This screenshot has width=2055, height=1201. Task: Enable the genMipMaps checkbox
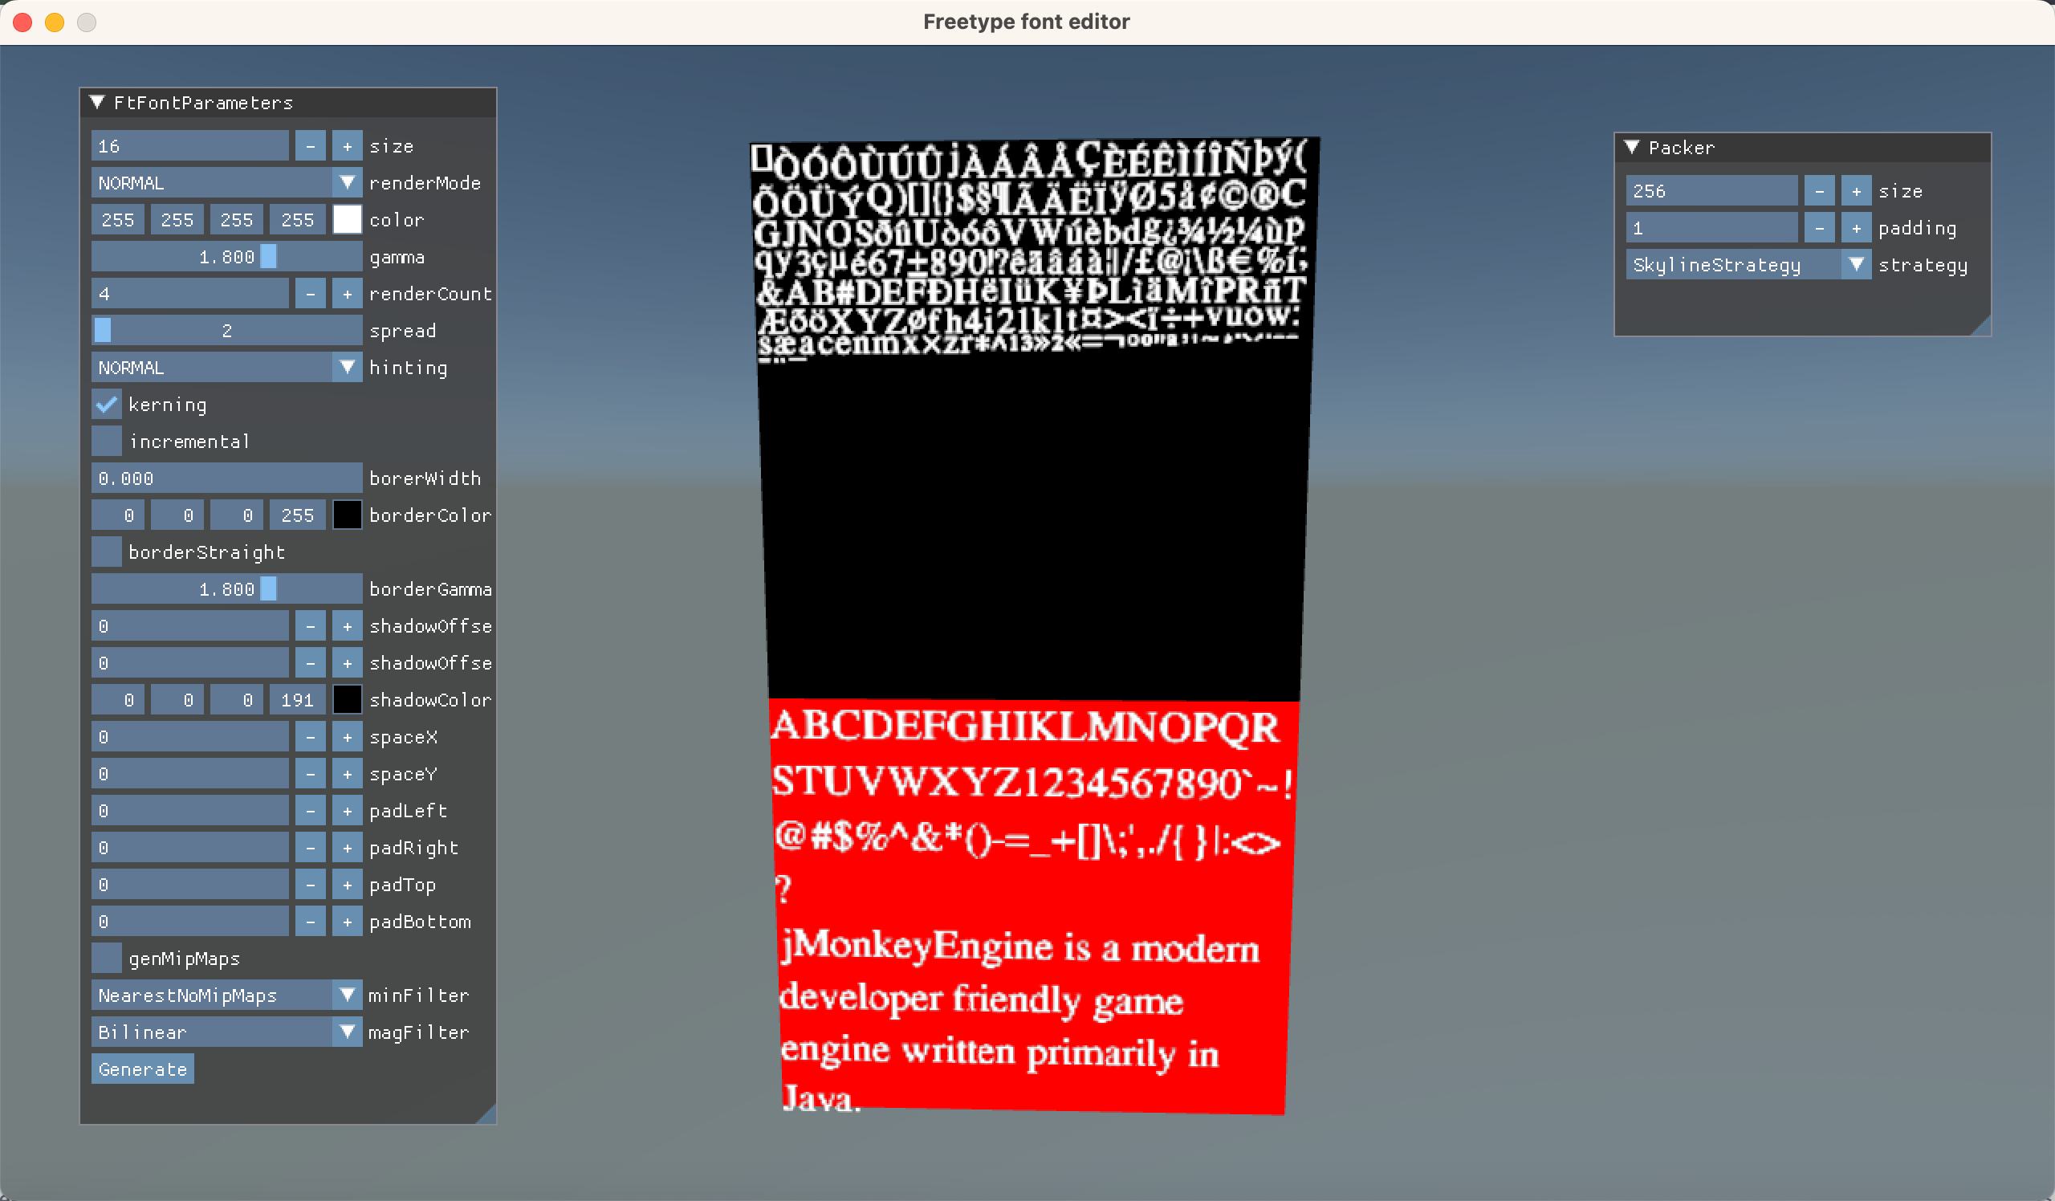coord(107,958)
